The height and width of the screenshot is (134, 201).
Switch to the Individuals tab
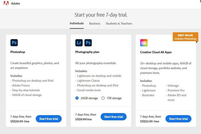pyautogui.click(x=77, y=23)
